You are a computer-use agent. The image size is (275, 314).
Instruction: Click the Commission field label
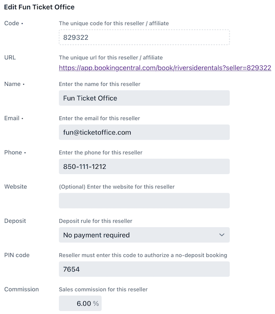[22, 289]
